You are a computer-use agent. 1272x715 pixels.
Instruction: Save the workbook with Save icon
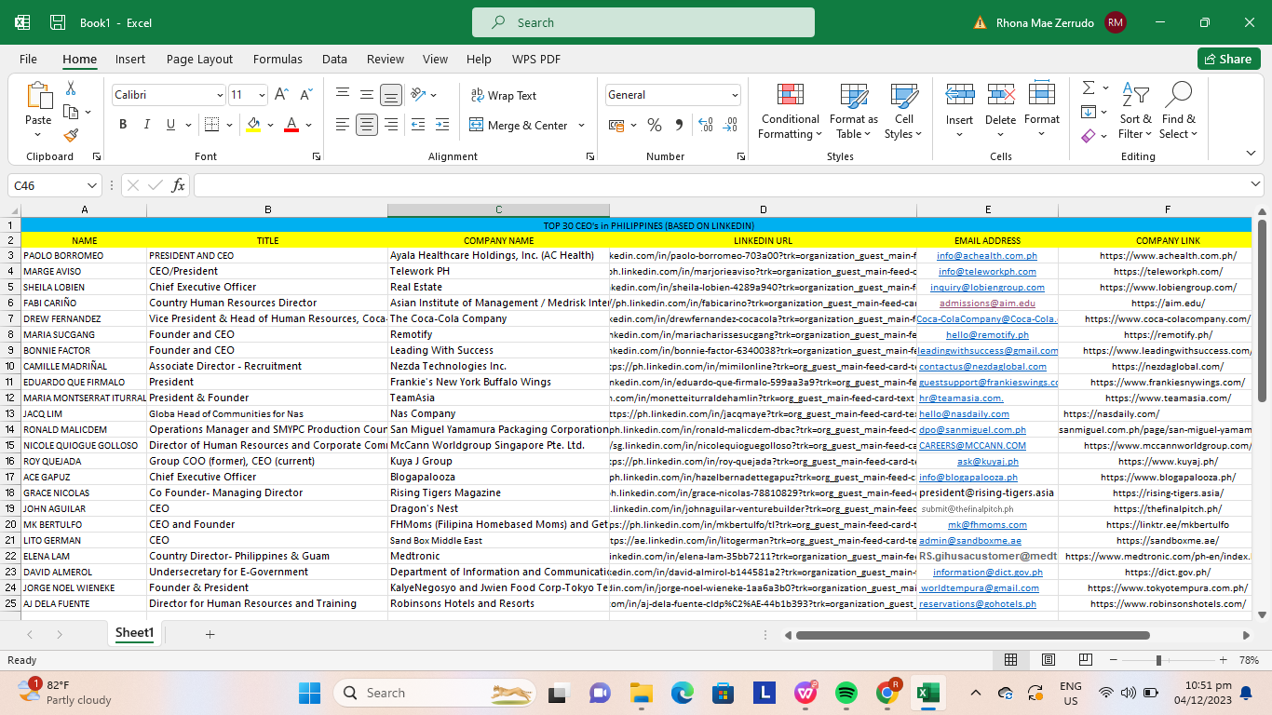[x=58, y=22]
